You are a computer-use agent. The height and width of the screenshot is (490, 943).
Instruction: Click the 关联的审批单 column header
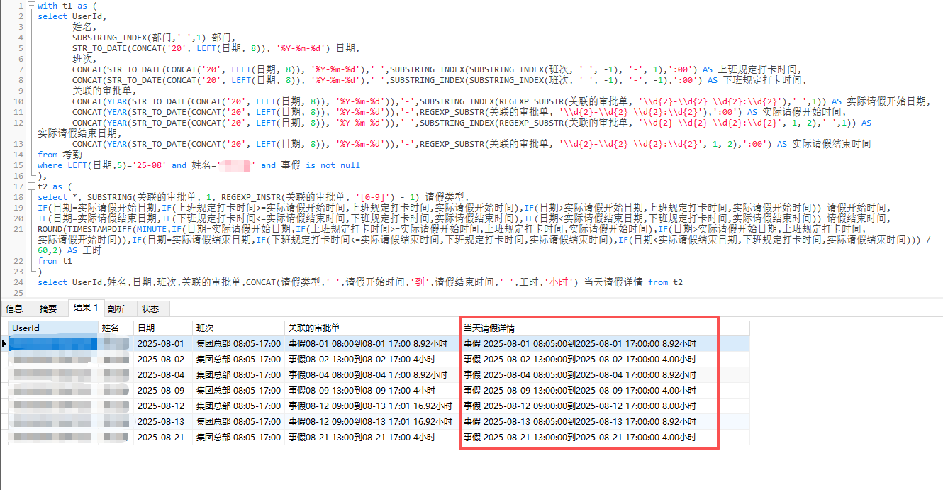click(x=370, y=328)
